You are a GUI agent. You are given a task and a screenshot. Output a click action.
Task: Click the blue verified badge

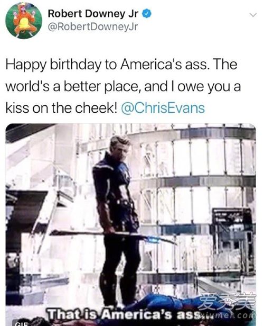click(147, 14)
